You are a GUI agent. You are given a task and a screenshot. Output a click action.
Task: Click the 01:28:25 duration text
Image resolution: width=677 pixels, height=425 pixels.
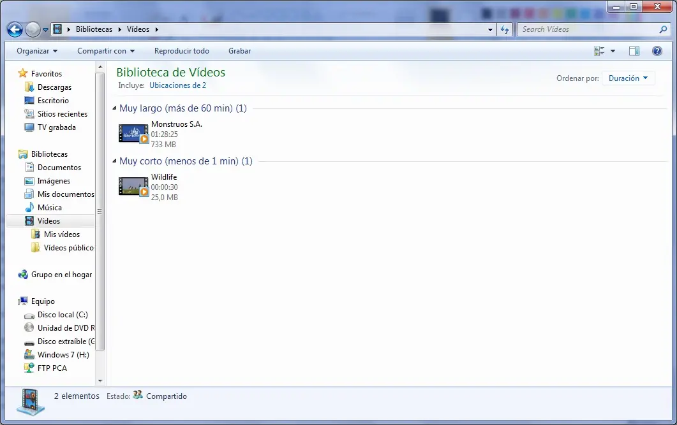tap(164, 134)
